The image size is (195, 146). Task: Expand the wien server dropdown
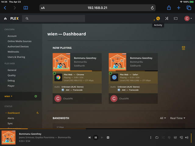(x=8, y=96)
